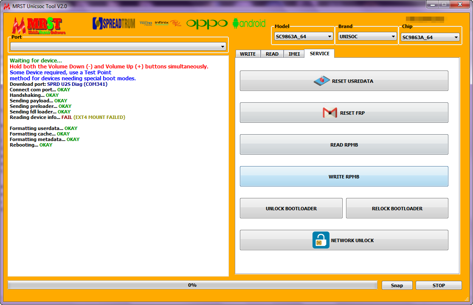Image resolution: width=473 pixels, height=305 pixels.
Task: Click the MRST title bar app icon
Action: (x=7, y=6)
